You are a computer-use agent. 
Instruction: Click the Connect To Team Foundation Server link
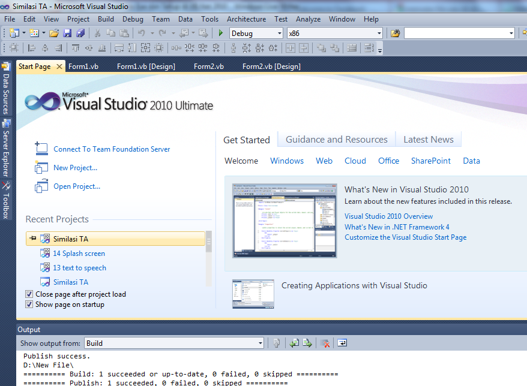coord(112,149)
